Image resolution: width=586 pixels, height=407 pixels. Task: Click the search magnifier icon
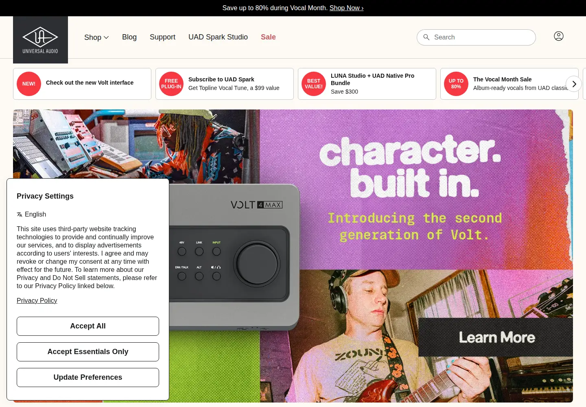point(426,37)
